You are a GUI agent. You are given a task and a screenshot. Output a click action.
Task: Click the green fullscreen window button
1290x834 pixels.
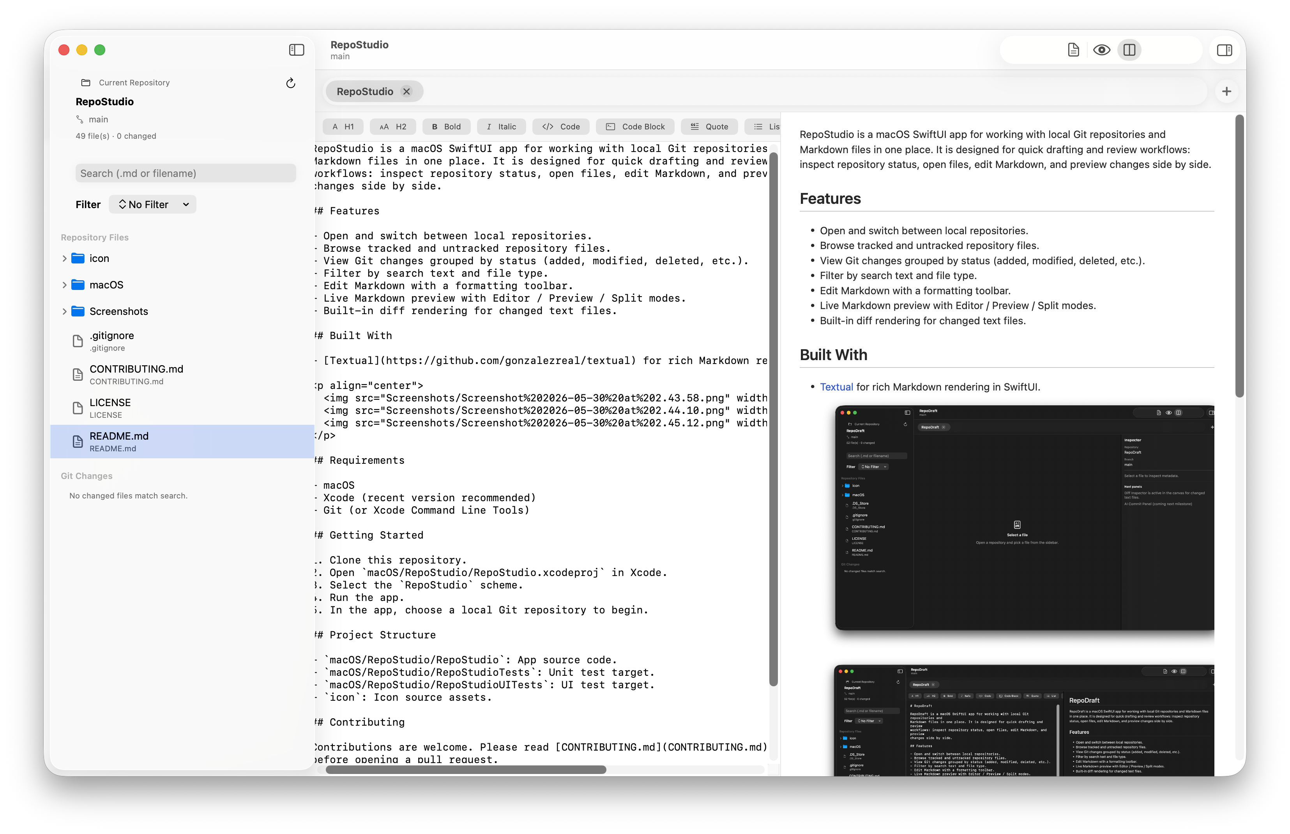[x=100, y=50]
